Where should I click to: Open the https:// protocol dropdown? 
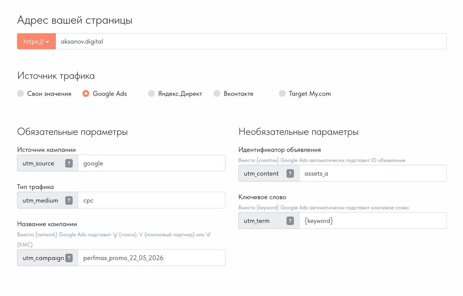(36, 41)
